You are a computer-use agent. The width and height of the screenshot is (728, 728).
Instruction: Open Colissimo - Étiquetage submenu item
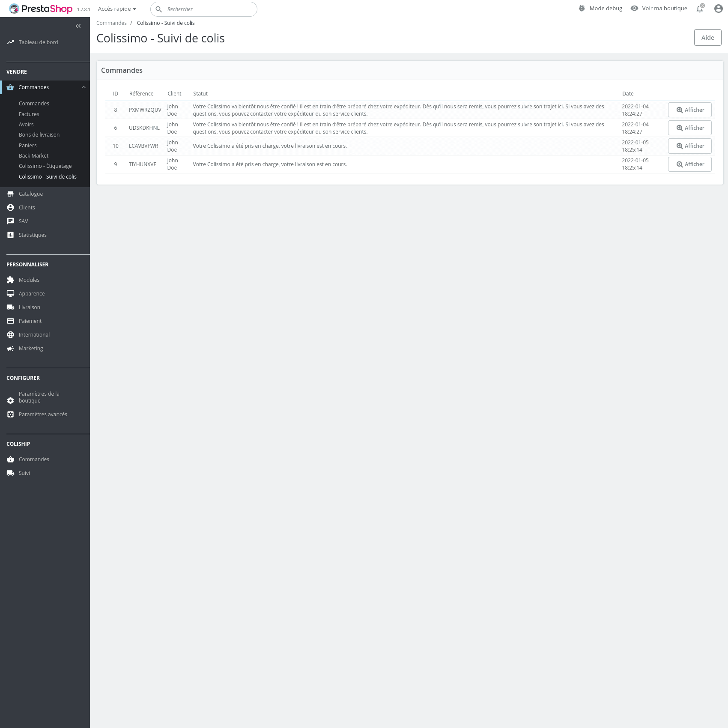[45, 166]
